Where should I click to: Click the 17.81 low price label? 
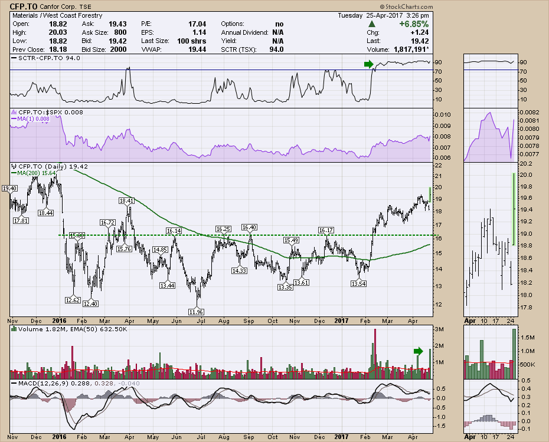tap(21, 221)
